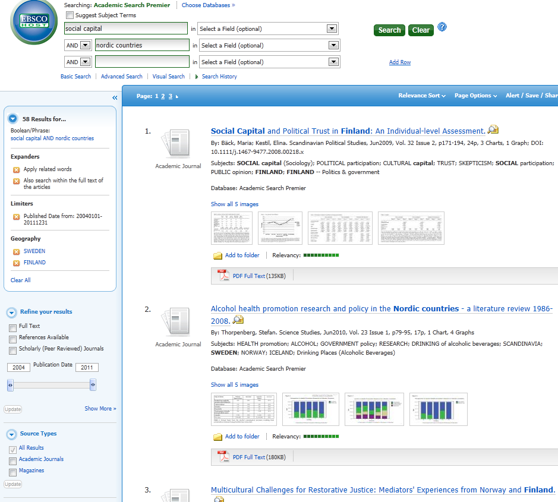Open field dropdown for 'social capital' row
The width and height of the screenshot is (558, 502).
tap(332, 29)
